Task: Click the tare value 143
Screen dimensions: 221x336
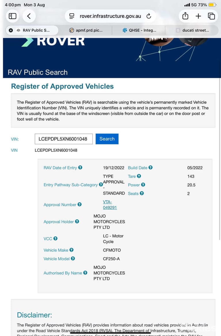Action: (191, 176)
